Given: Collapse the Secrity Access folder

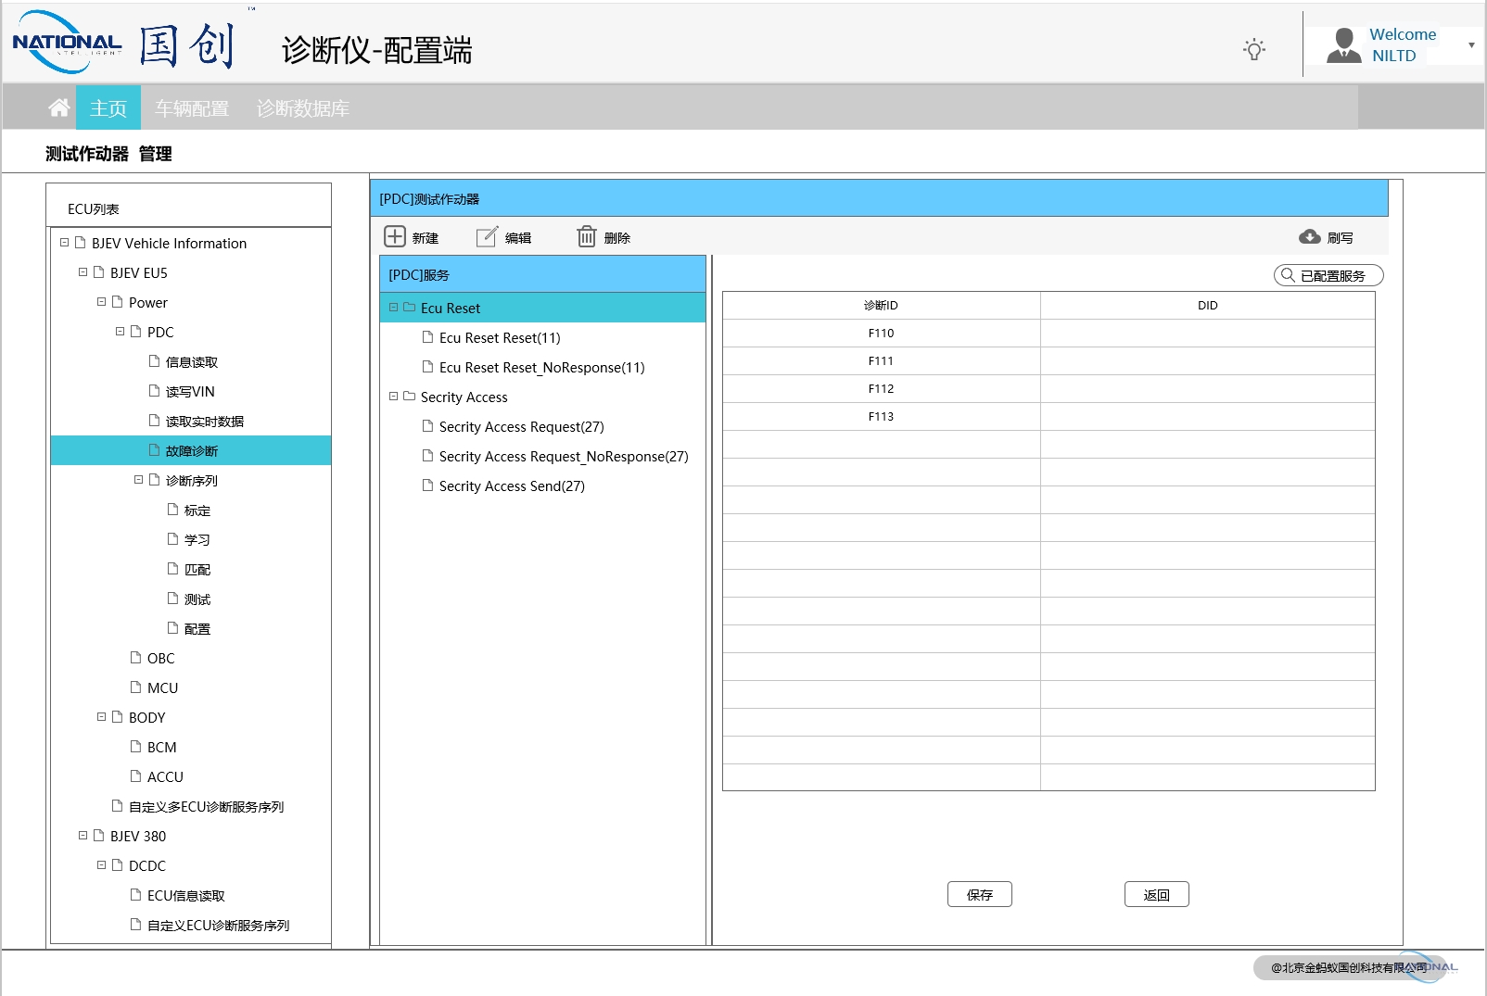Looking at the screenshot, I should pos(394,397).
